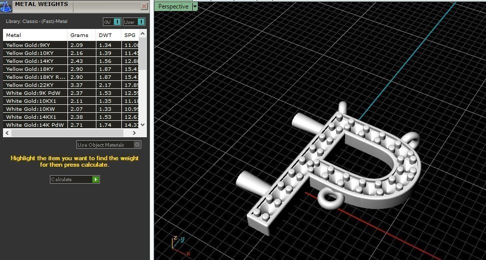Open the Perspective viewport dropdown arrow

click(195, 6)
